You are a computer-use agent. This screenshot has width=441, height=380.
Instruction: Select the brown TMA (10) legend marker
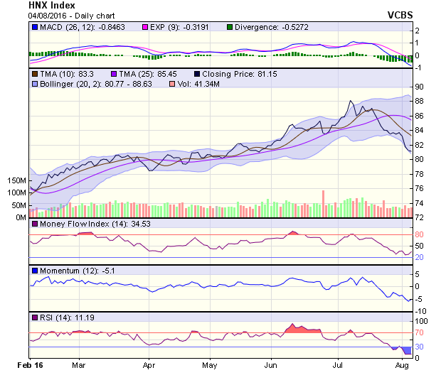click(36, 73)
